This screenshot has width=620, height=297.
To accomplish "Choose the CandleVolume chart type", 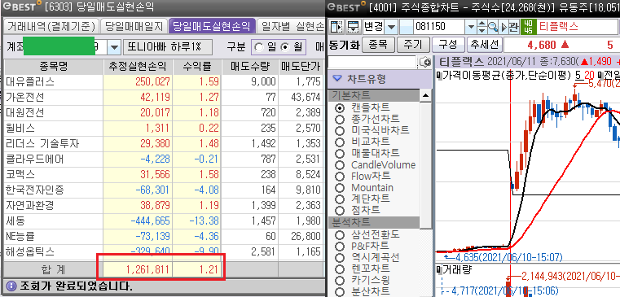I will (340, 164).
